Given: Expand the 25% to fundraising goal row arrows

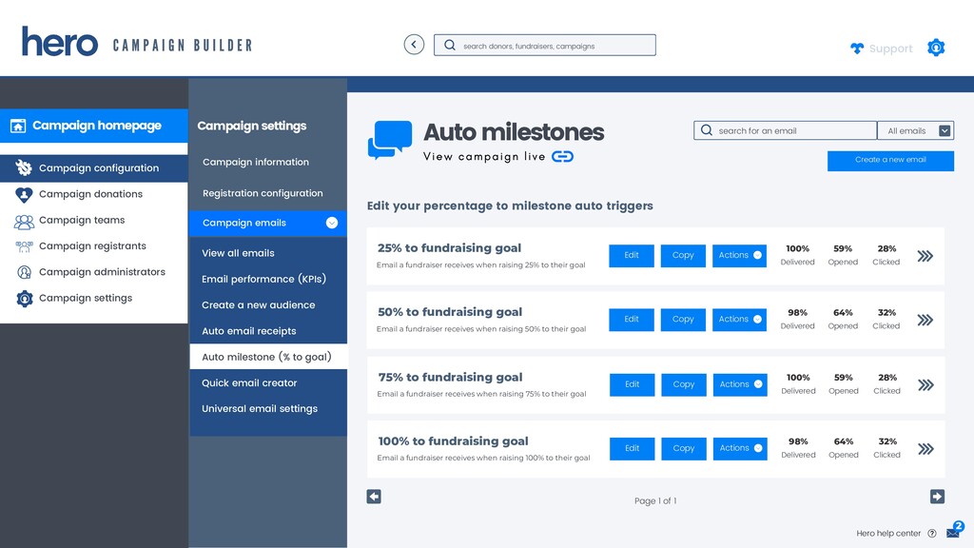Looking at the screenshot, I should pos(925,256).
